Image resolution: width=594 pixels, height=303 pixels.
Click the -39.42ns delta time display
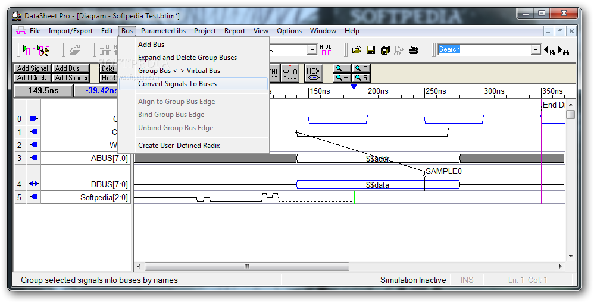96,91
